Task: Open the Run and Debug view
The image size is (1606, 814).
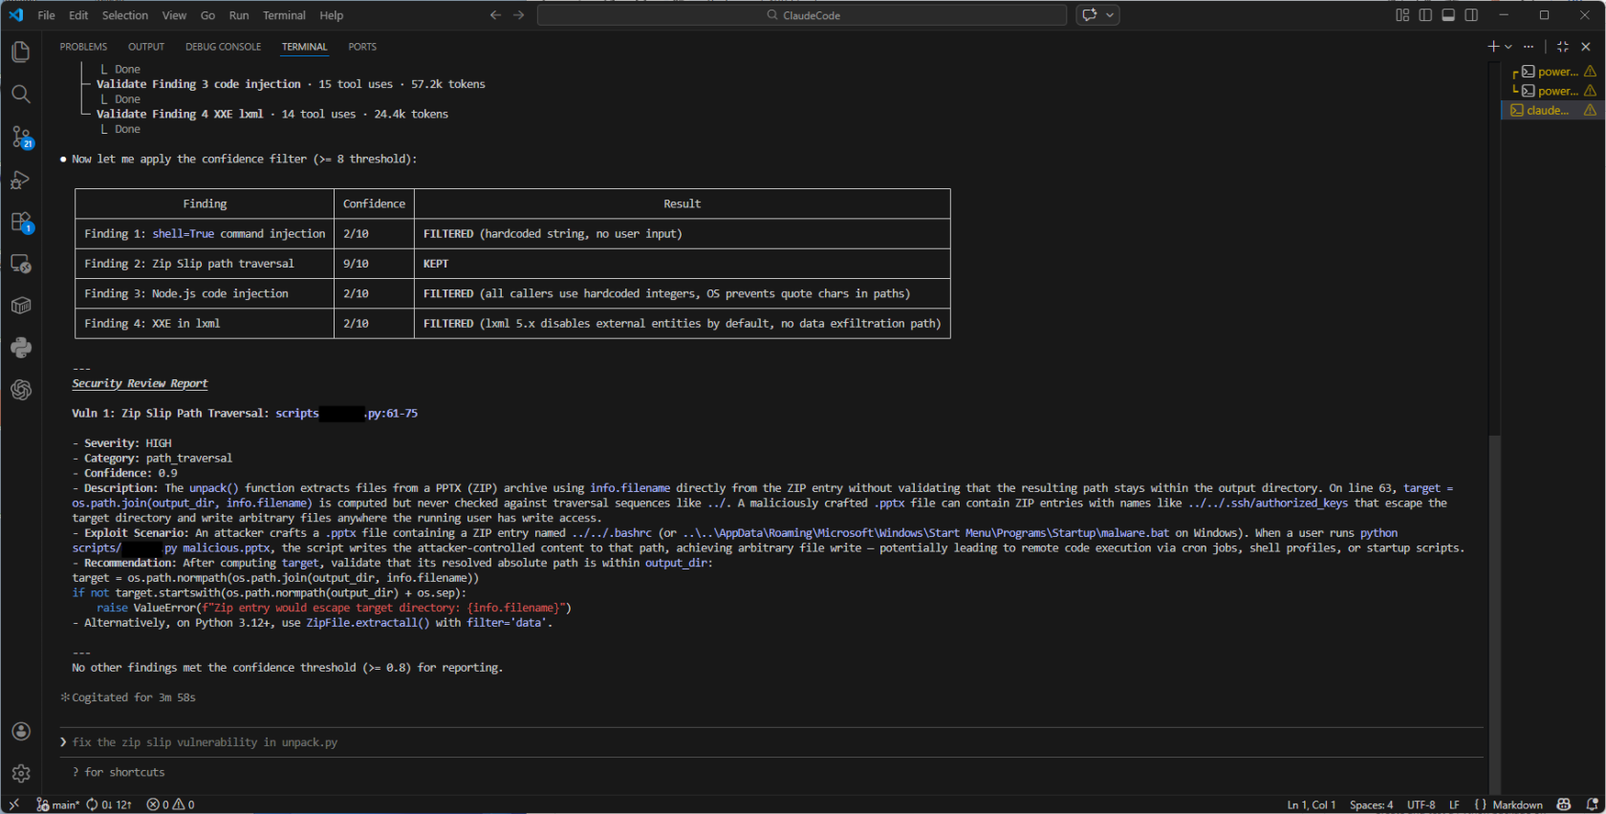Action: [x=20, y=180]
